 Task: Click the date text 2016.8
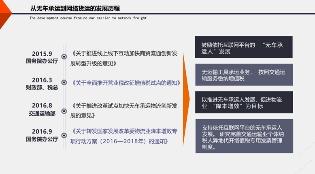tap(42, 105)
